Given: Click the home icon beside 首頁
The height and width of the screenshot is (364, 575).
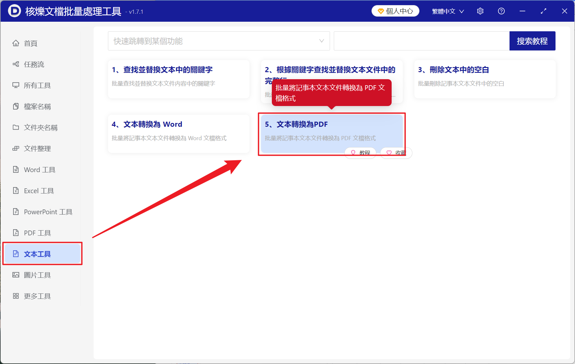Looking at the screenshot, I should (x=16, y=43).
